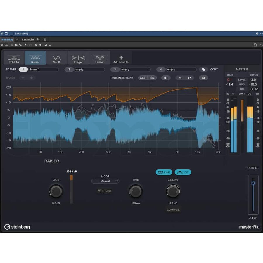Select scene slot 3

(x=115, y=70)
